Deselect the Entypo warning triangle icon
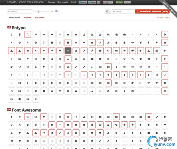 point(149,51)
